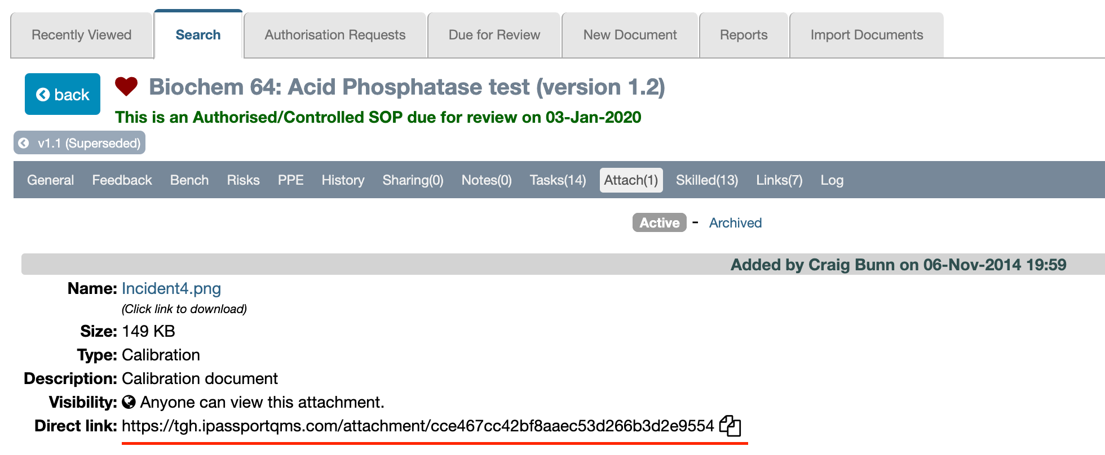
Task: Open the New Document tab
Action: (630, 35)
